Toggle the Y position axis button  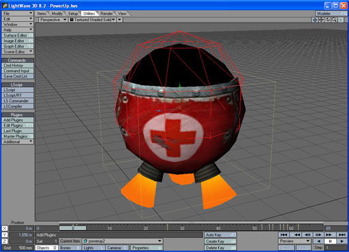point(5,235)
